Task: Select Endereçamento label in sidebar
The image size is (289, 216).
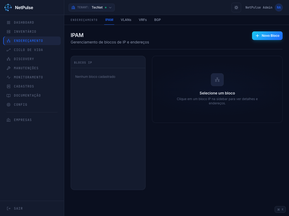Action: (28, 41)
